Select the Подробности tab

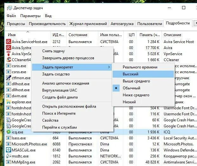point(178,23)
